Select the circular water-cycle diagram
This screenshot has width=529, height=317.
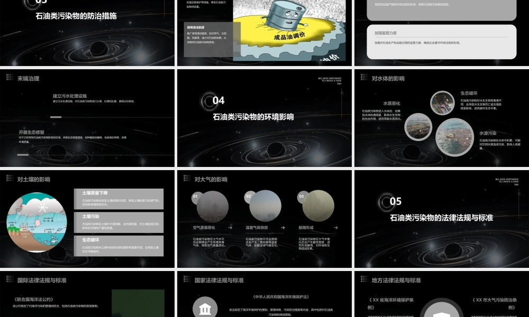coord(37,222)
